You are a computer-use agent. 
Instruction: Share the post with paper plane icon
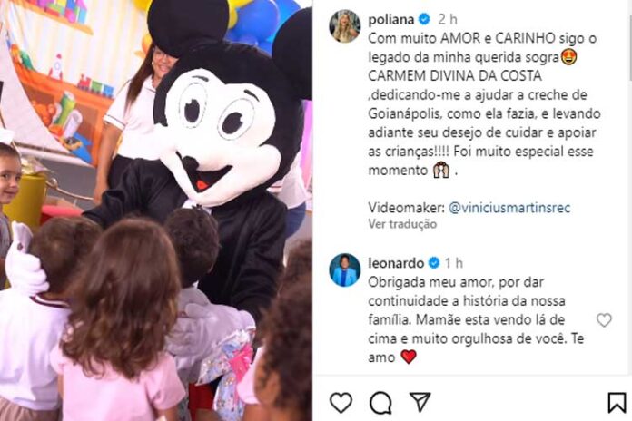420,402
